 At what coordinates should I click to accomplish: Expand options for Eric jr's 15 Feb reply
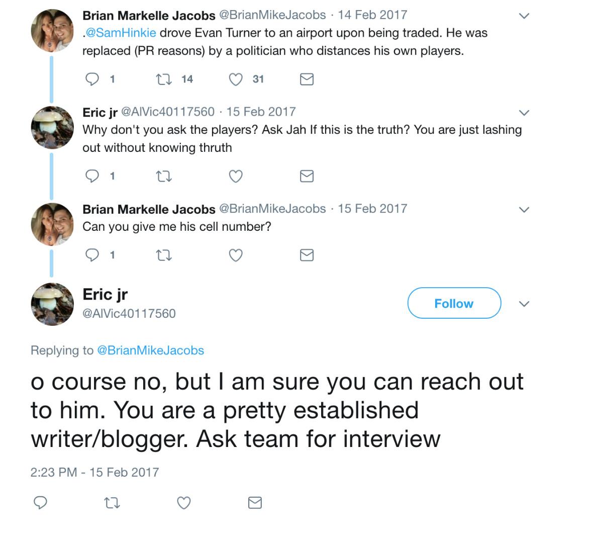(524, 113)
